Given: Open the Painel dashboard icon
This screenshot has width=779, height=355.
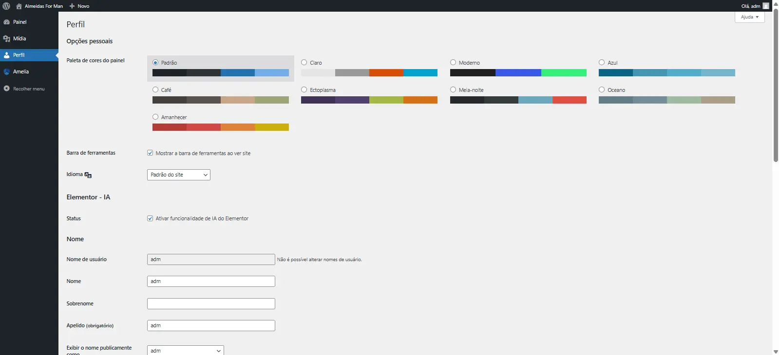Looking at the screenshot, I should (7, 22).
